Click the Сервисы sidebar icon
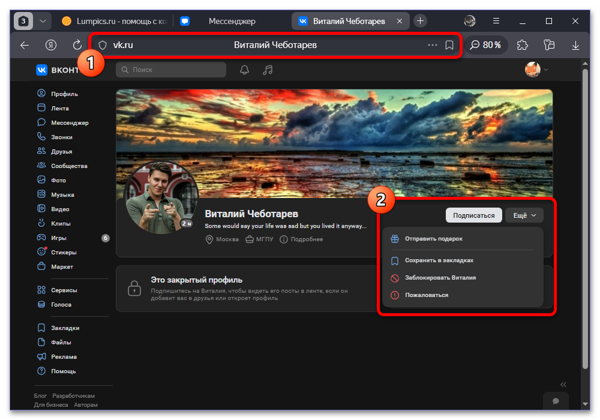Viewport: 600px width, 420px height. coord(41,290)
